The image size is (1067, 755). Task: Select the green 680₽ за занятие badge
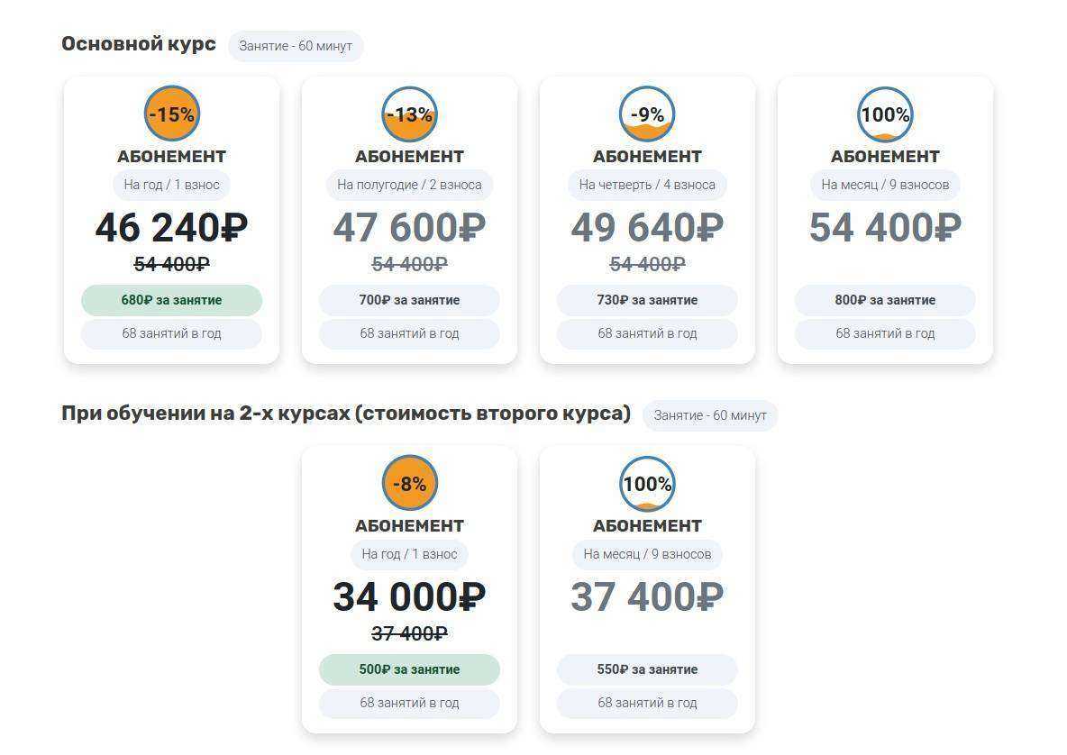coord(171,299)
